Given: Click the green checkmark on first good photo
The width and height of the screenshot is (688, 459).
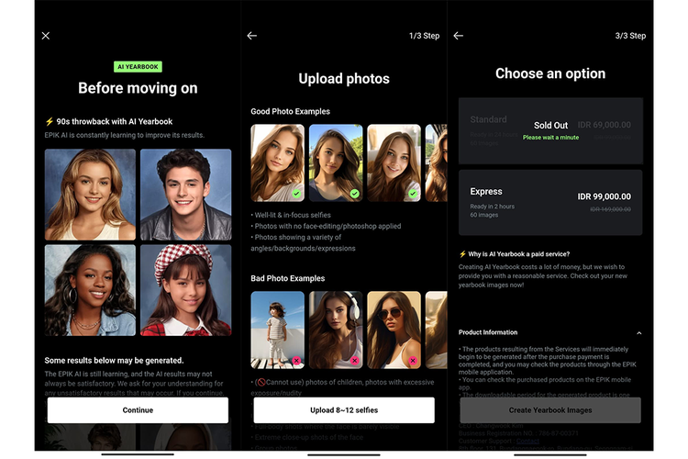Looking at the screenshot, I should click(x=296, y=194).
